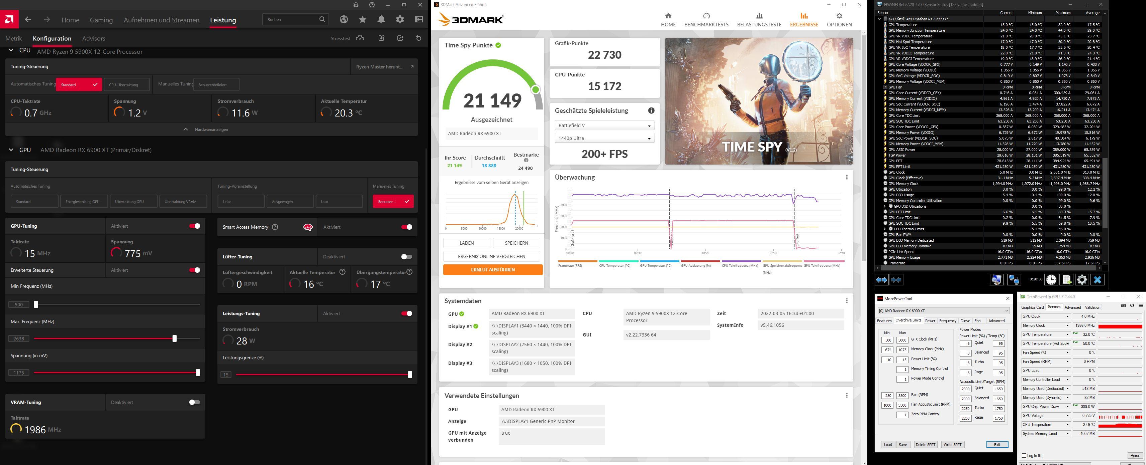Viewport: 1146px width, 465px height.
Task: Click Reset button in GPU-Z
Action: pyautogui.click(x=1135, y=456)
